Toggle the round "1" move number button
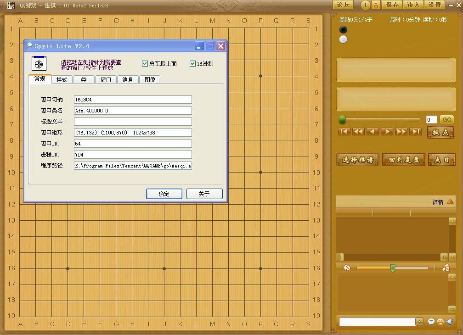The width and height of the screenshot is (463, 335). 366,5
